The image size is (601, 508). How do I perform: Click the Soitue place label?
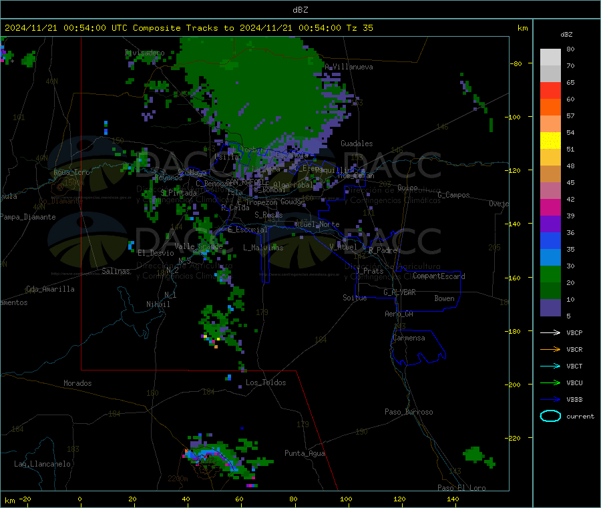(355, 298)
